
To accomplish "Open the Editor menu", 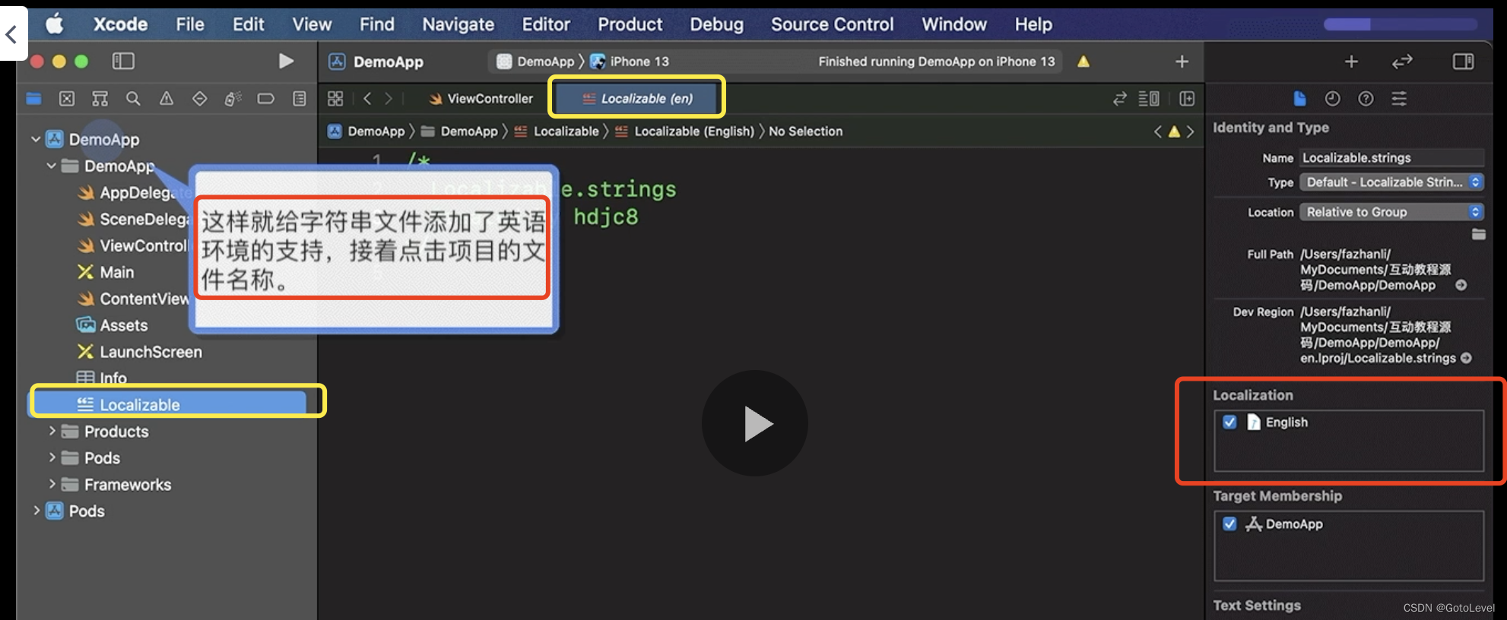I will [x=546, y=24].
